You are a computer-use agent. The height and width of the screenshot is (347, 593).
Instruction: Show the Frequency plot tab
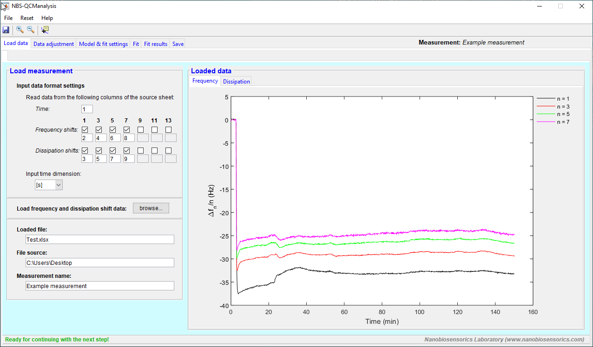(x=205, y=81)
